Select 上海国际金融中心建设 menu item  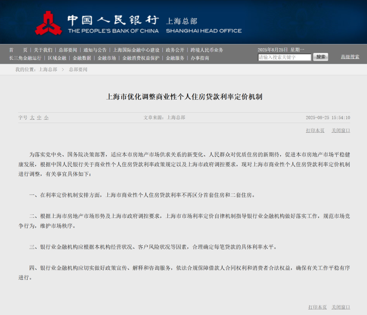click(136, 50)
